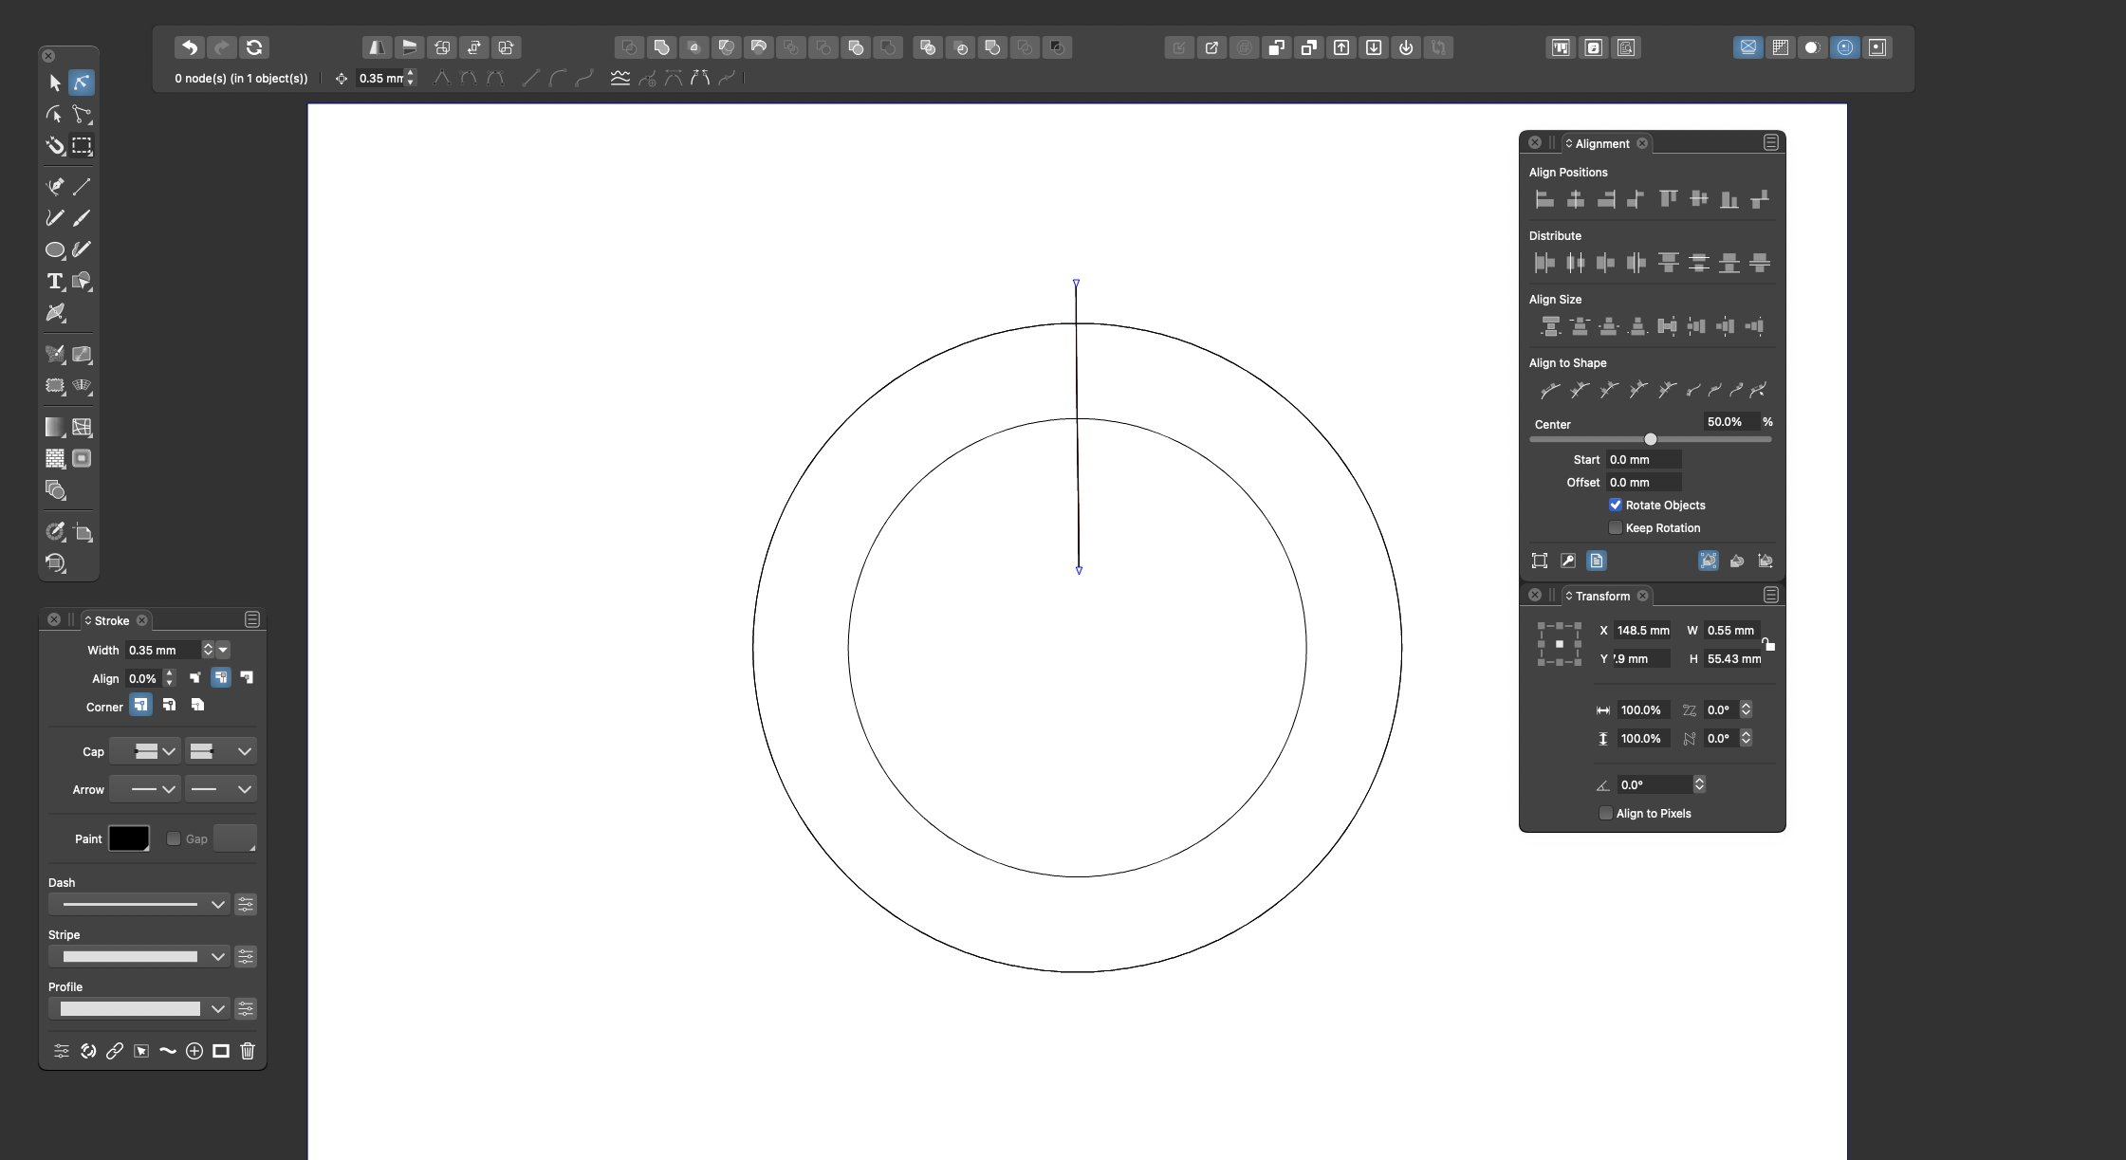Click the stroke Width input field

coord(161,651)
